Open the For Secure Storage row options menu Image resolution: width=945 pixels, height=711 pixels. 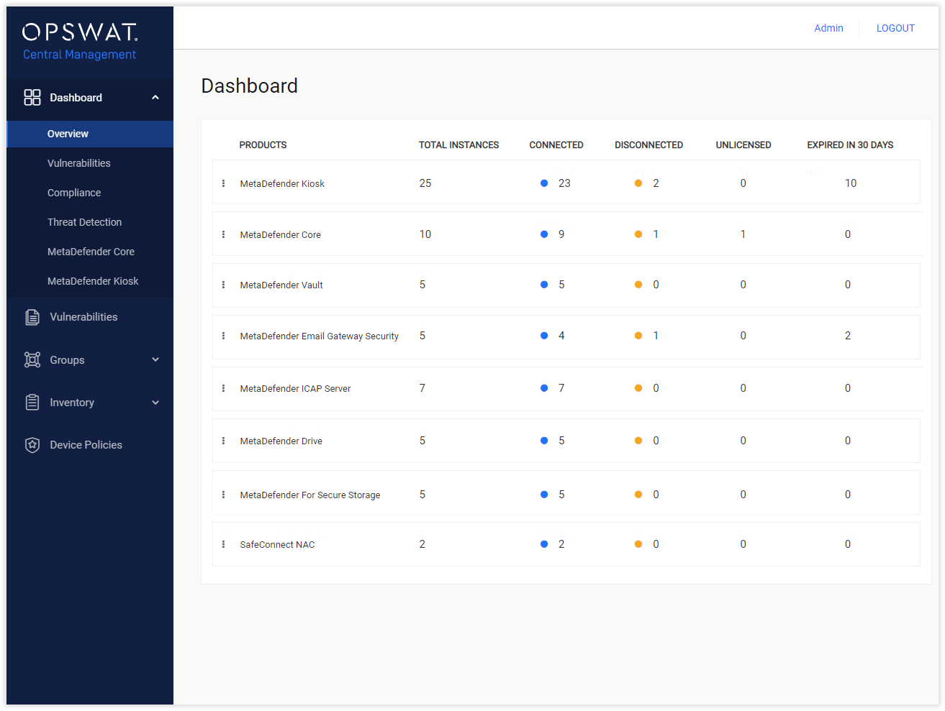pos(223,495)
